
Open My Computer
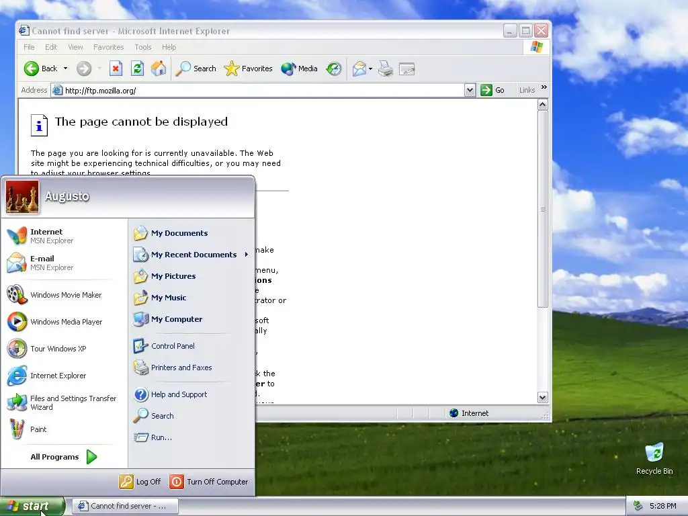pos(191,319)
